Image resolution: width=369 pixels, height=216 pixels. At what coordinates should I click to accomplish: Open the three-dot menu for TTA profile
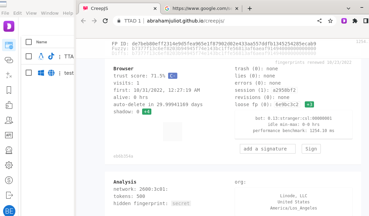pos(60,57)
